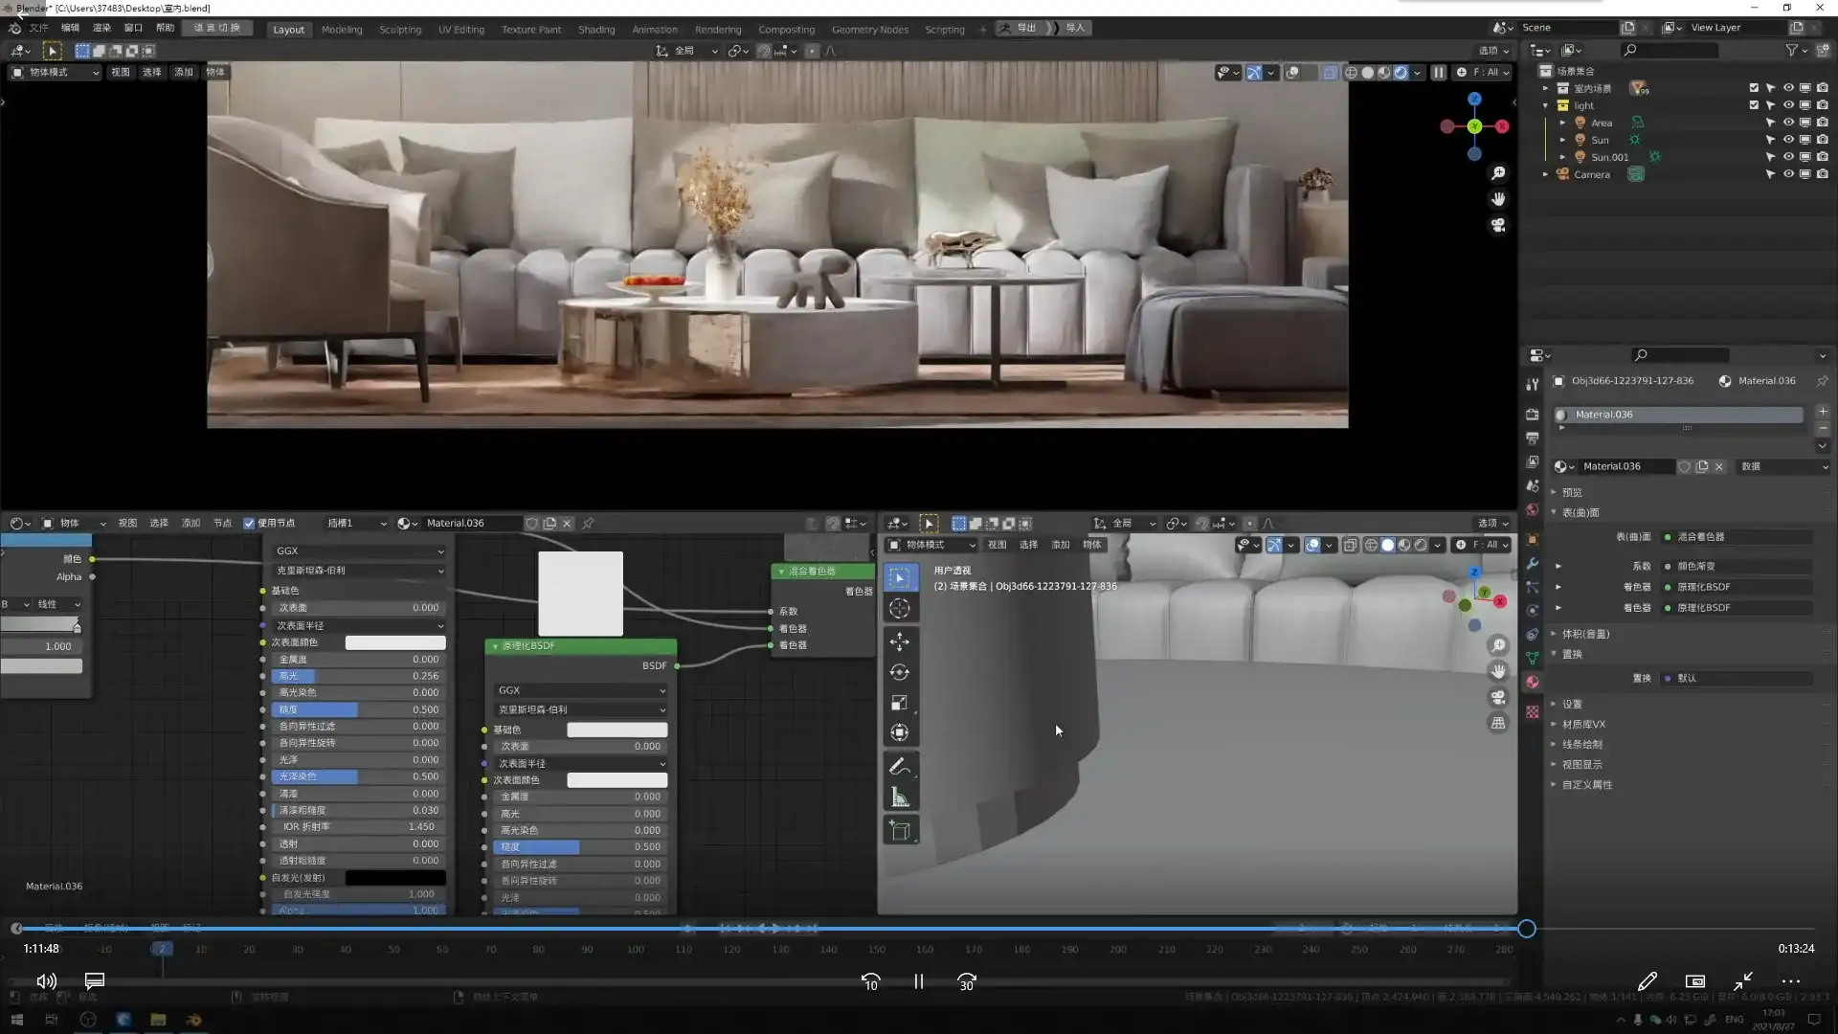Select the Move tool in lower viewport
Viewport: 1838px width, 1034px height.
(899, 641)
